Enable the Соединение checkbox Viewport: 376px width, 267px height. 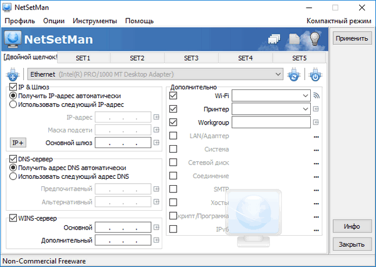point(173,176)
